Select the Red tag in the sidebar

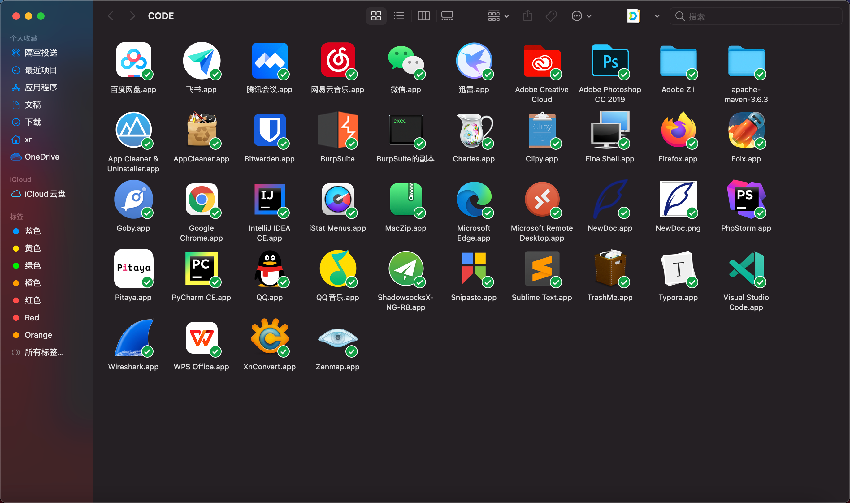pyautogui.click(x=32, y=318)
